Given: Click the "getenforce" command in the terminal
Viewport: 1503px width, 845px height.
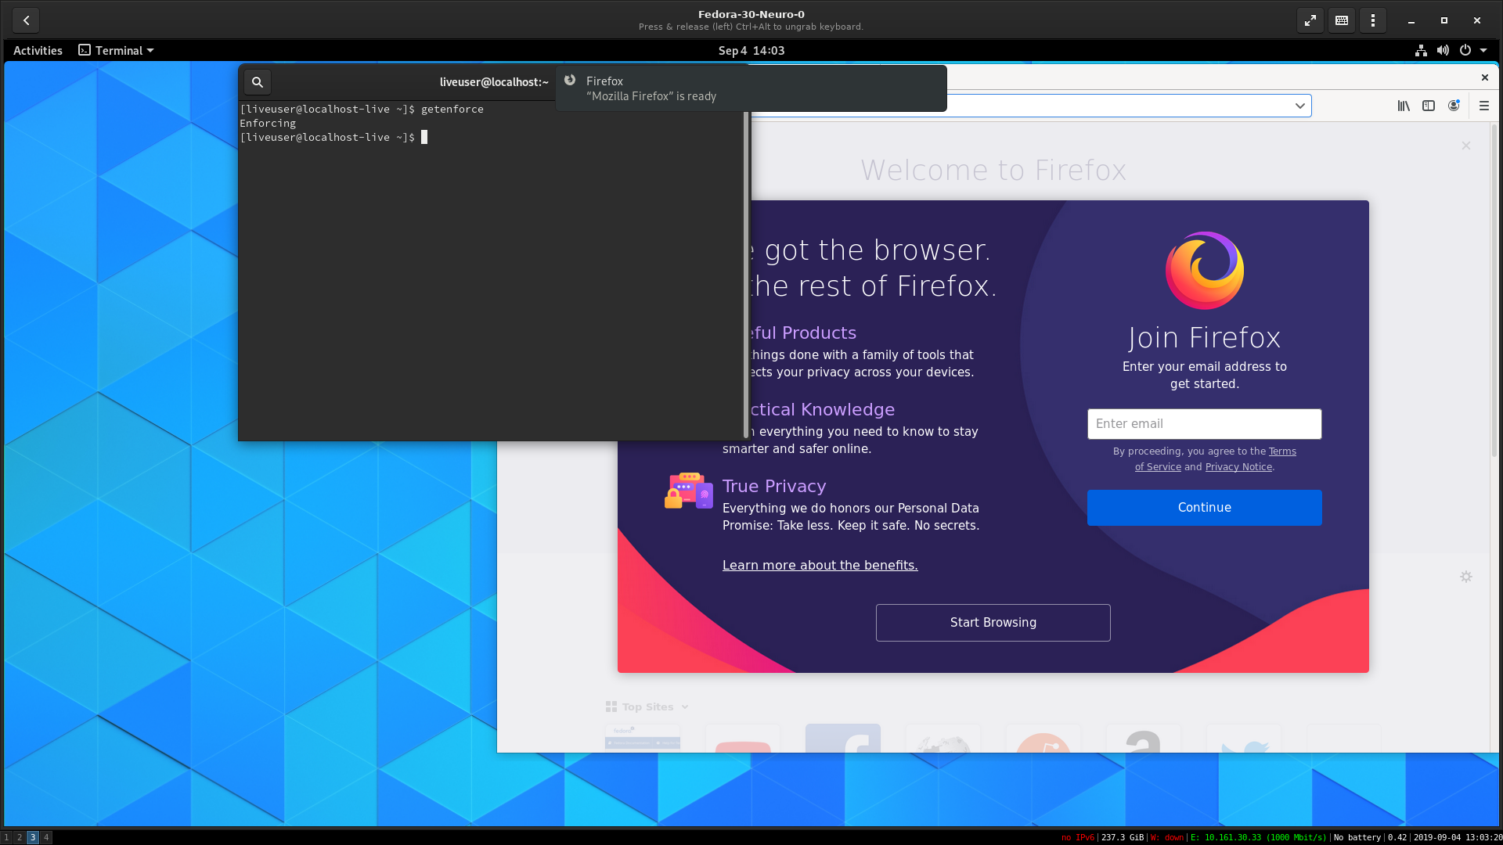Looking at the screenshot, I should 452,110.
